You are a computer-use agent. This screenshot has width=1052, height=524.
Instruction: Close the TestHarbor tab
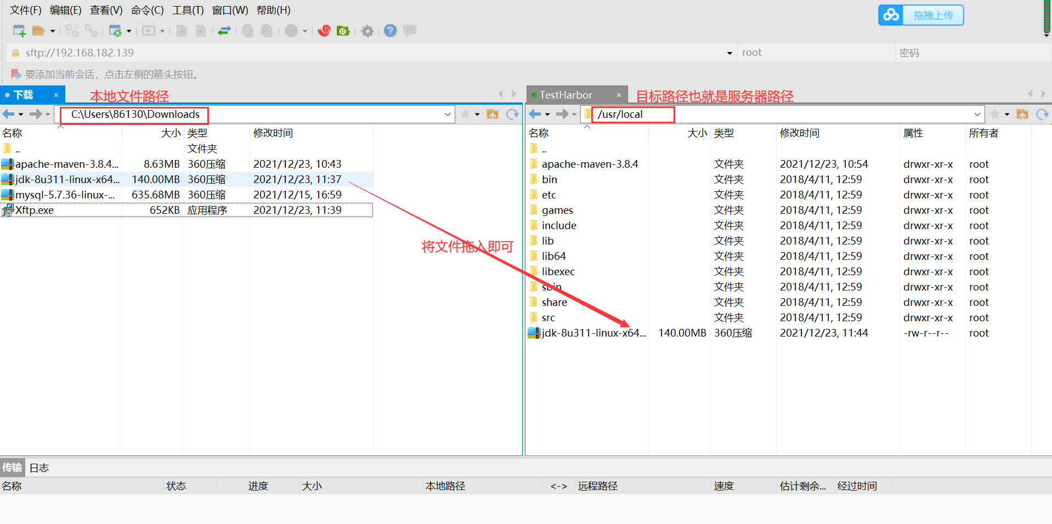[x=619, y=95]
